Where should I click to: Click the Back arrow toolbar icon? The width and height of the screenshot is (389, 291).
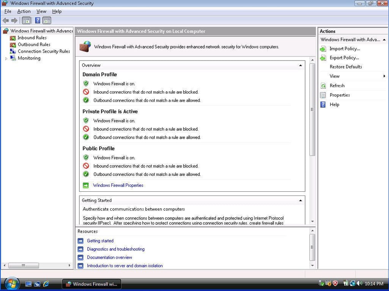6,20
